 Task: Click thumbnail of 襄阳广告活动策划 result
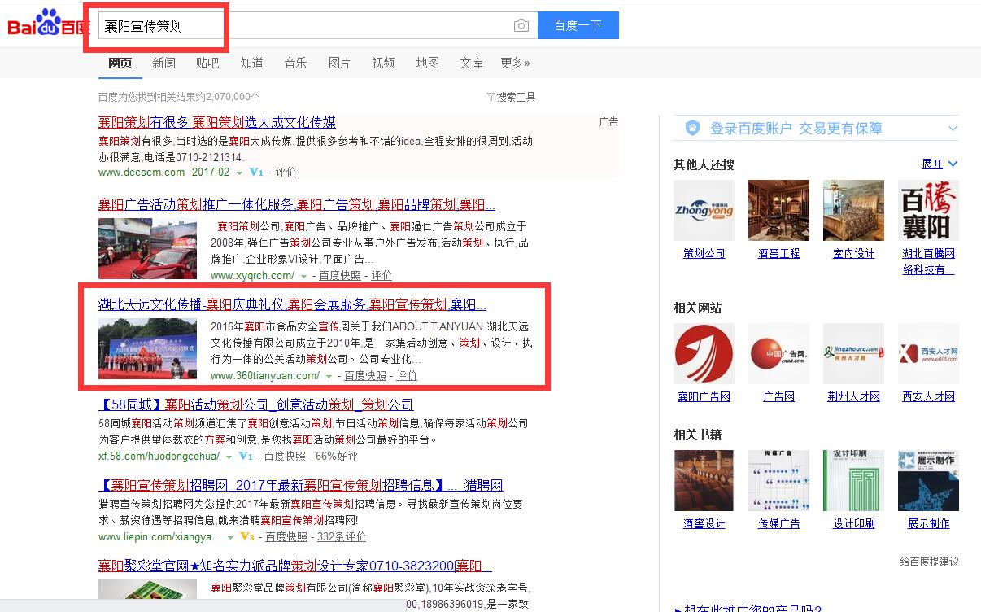147,249
